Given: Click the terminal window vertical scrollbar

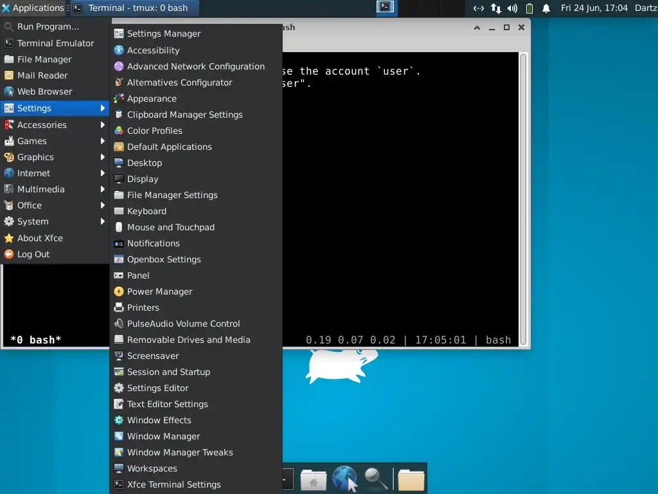Looking at the screenshot, I should pyautogui.click(x=523, y=199).
